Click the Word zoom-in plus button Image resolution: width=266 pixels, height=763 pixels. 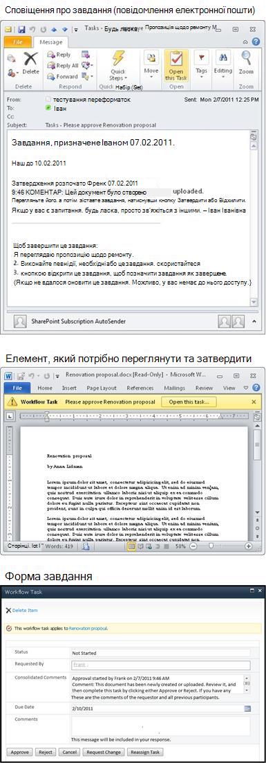(249, 546)
